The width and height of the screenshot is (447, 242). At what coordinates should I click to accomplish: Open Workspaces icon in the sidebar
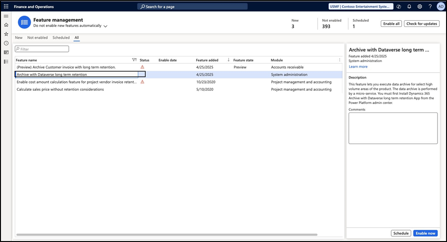pos(6,52)
